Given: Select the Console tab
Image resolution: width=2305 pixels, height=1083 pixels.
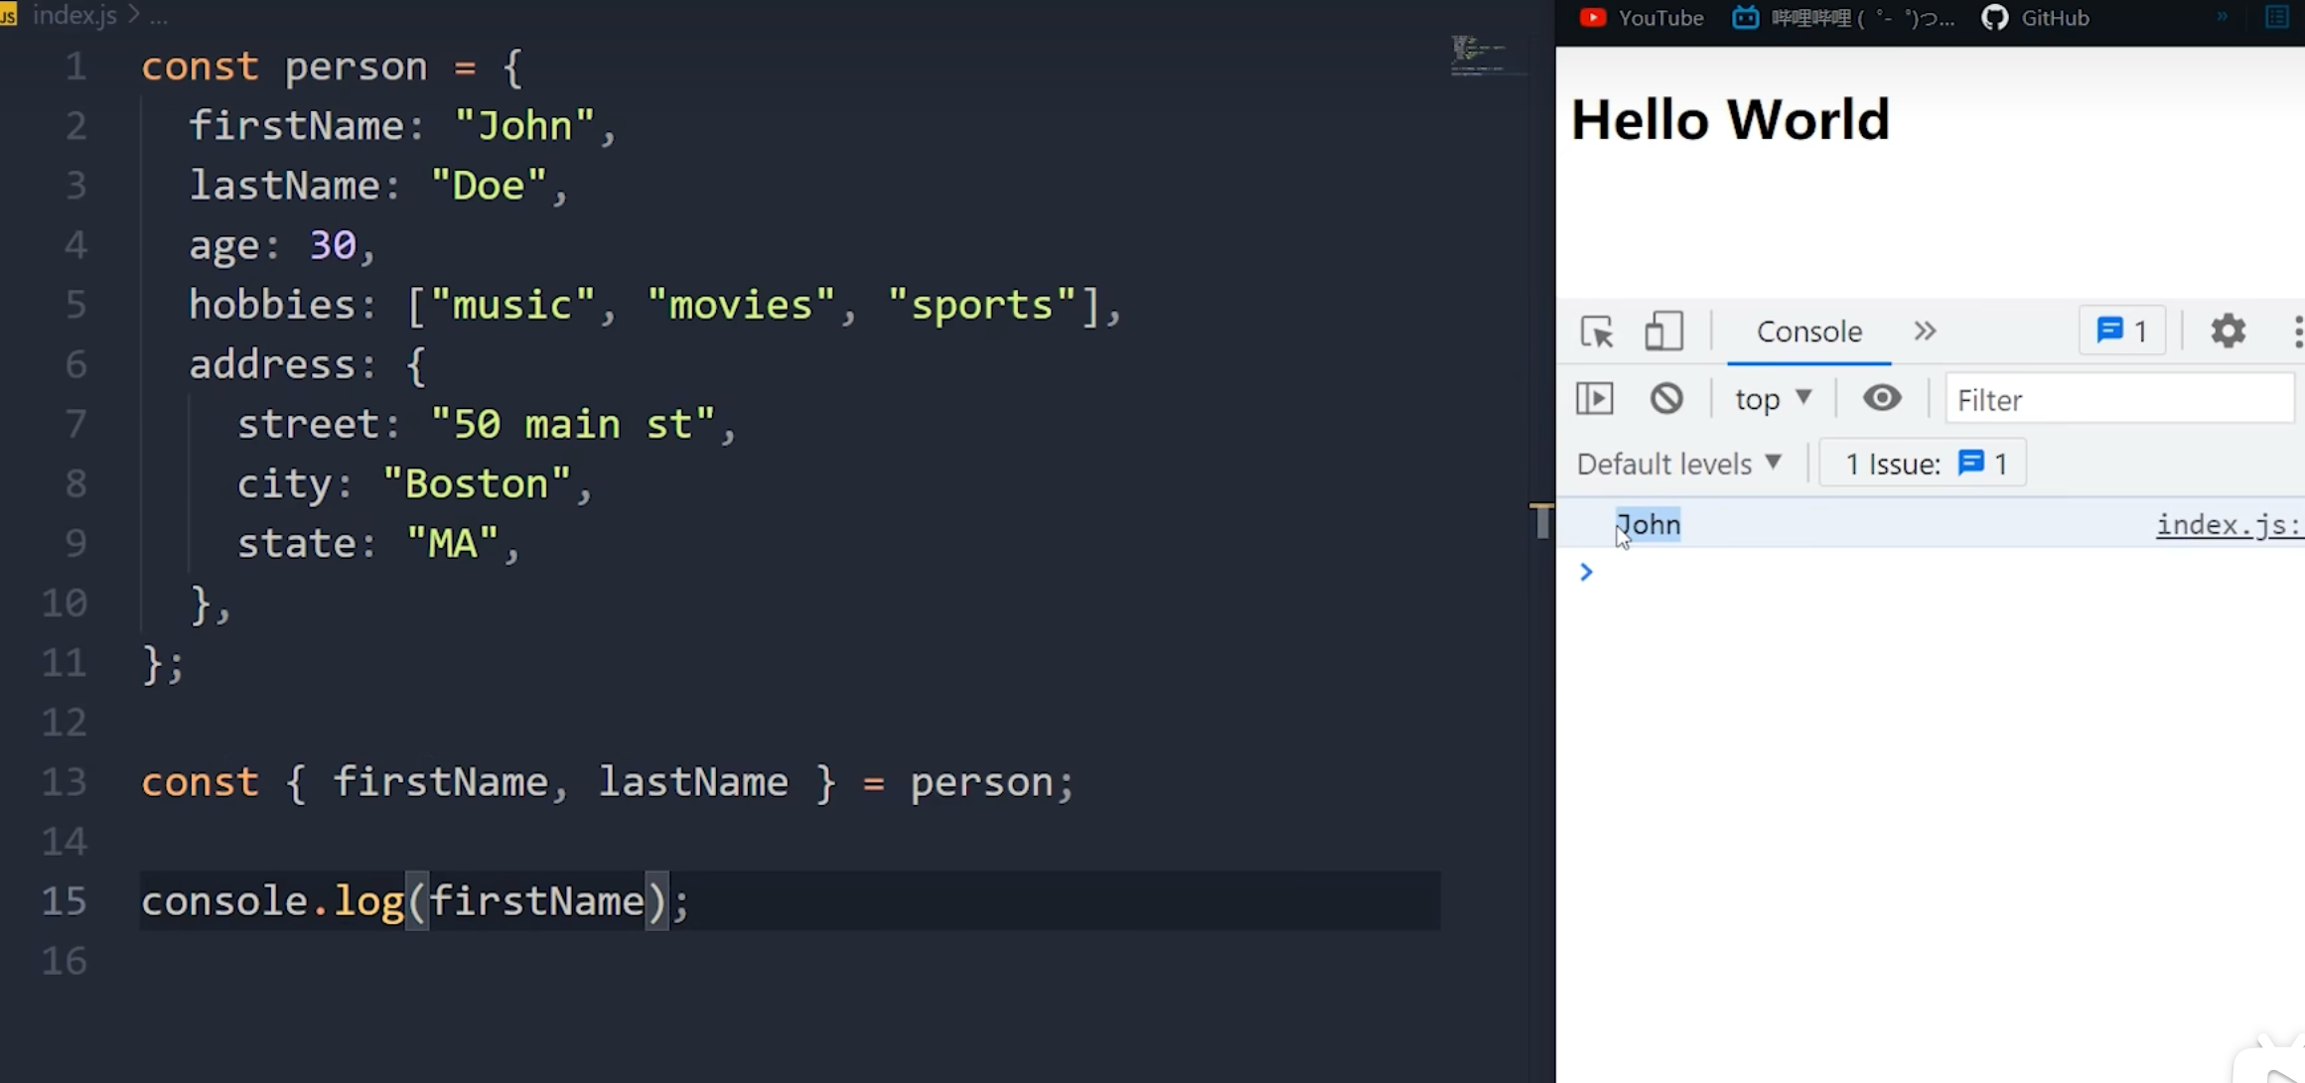Looking at the screenshot, I should coord(1808,332).
